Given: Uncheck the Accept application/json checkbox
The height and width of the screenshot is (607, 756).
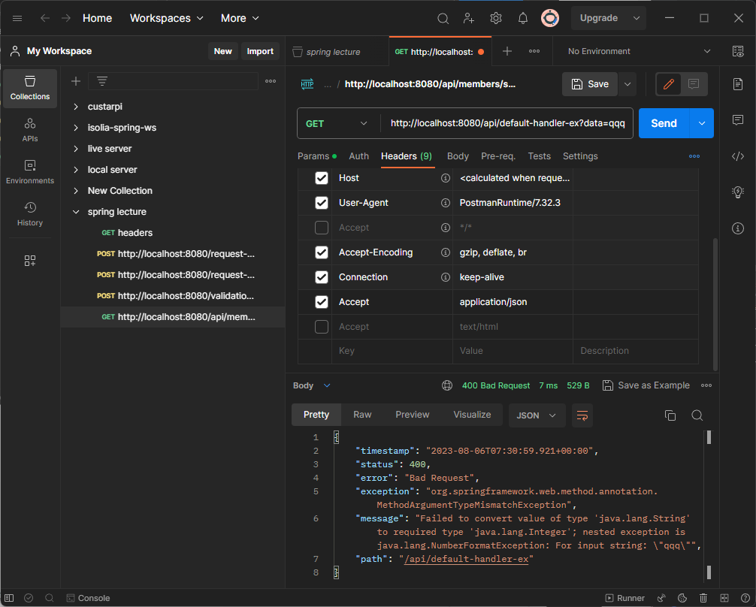Looking at the screenshot, I should (x=322, y=302).
